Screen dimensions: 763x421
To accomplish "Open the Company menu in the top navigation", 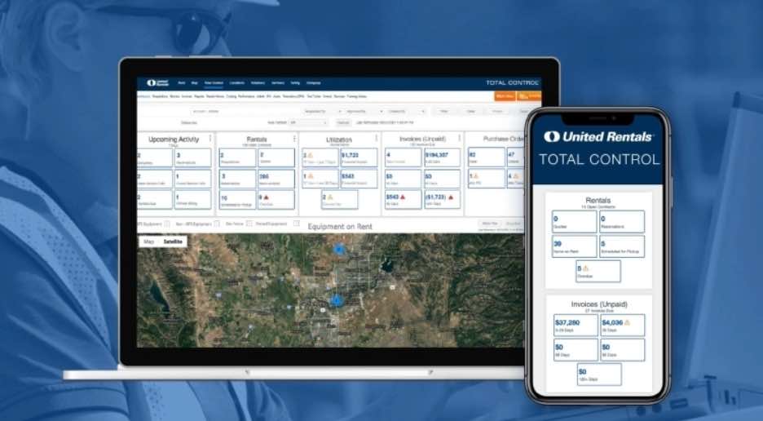I will 313,83.
